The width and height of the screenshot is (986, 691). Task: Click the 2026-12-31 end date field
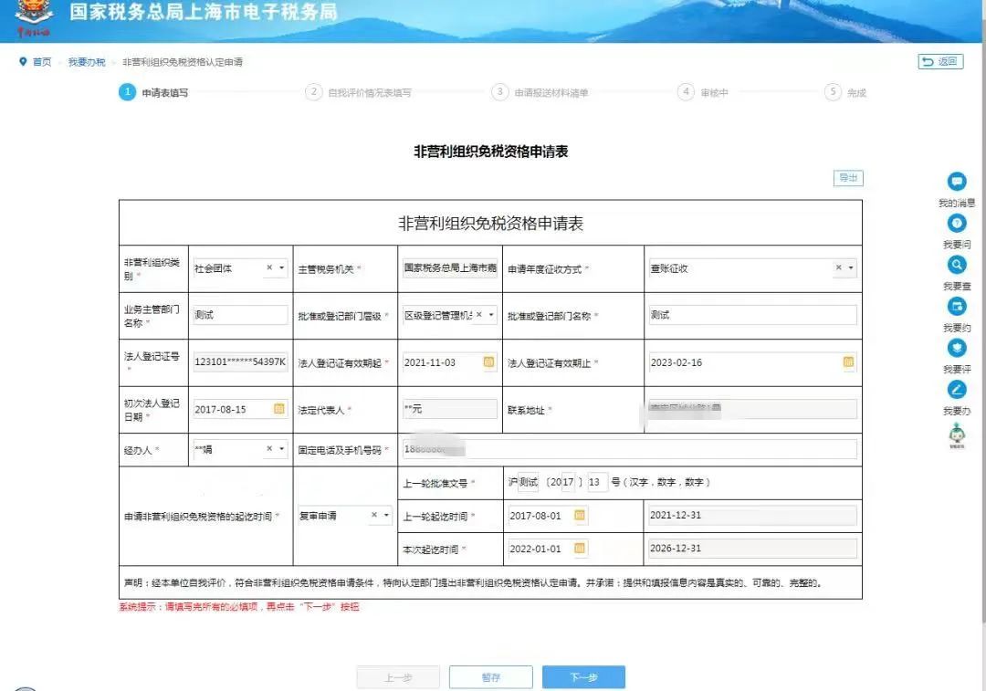pyautogui.click(x=752, y=549)
